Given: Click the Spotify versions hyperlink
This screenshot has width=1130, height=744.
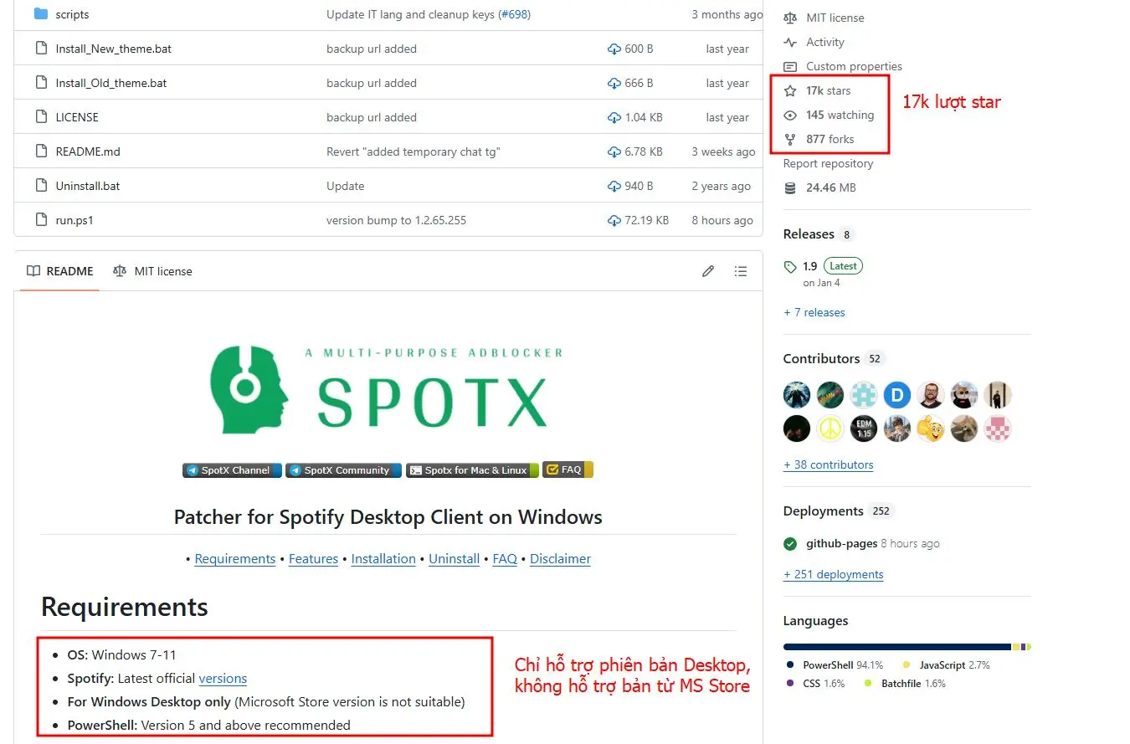Looking at the screenshot, I should [223, 678].
